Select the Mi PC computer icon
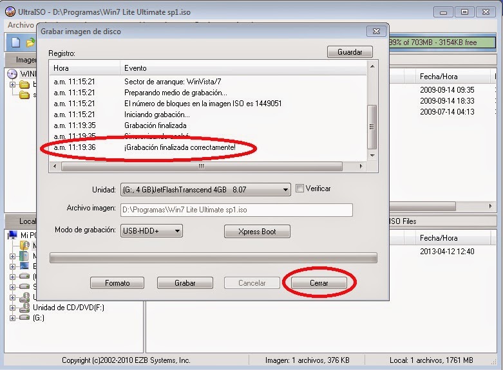Image resolution: width=503 pixels, height=370 pixels. coord(12,235)
